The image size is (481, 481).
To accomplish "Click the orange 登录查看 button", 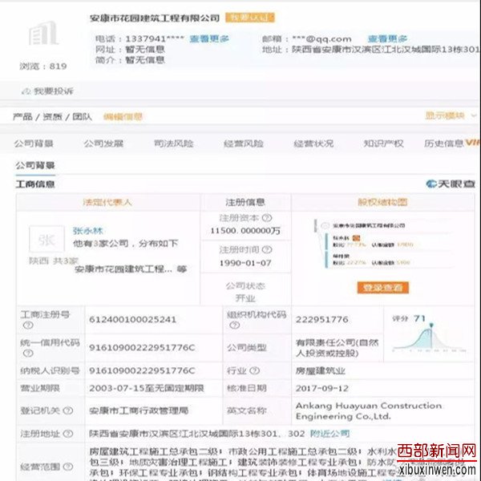I will point(383,288).
